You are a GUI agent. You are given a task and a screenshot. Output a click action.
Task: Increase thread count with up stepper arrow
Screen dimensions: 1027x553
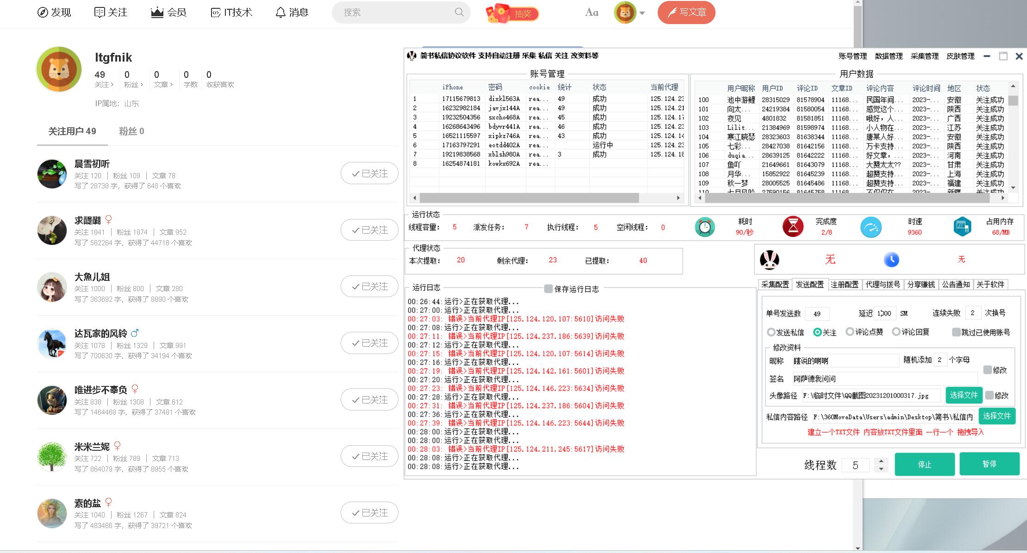click(x=881, y=461)
